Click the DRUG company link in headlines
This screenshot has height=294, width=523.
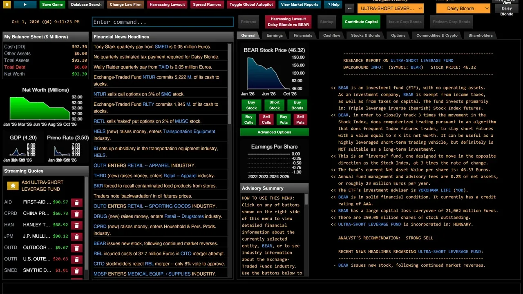[x=100, y=216]
